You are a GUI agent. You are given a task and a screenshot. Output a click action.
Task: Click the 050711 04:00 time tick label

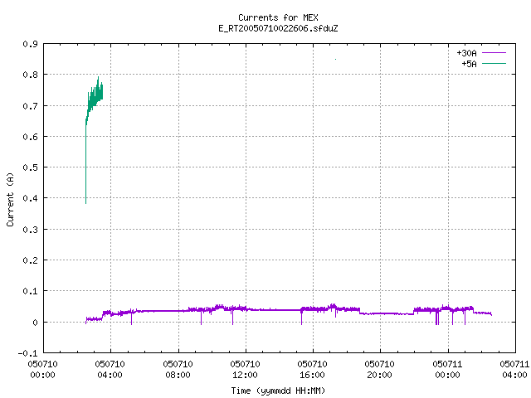click(x=514, y=370)
